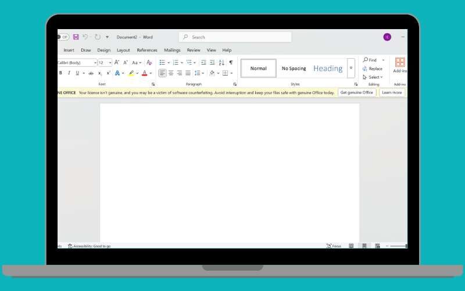Center align the text
The image size is (465, 291).
tap(171, 73)
